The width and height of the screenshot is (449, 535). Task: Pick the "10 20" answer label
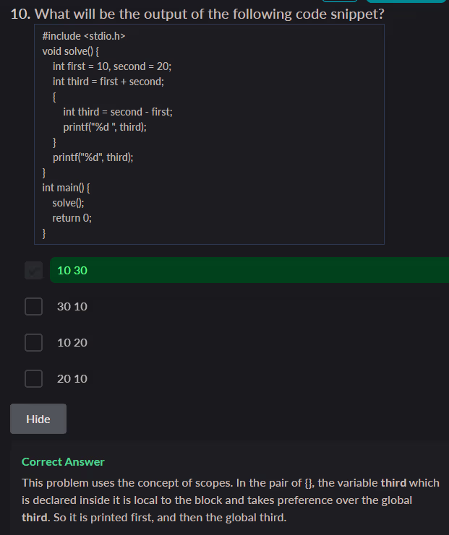(72, 342)
